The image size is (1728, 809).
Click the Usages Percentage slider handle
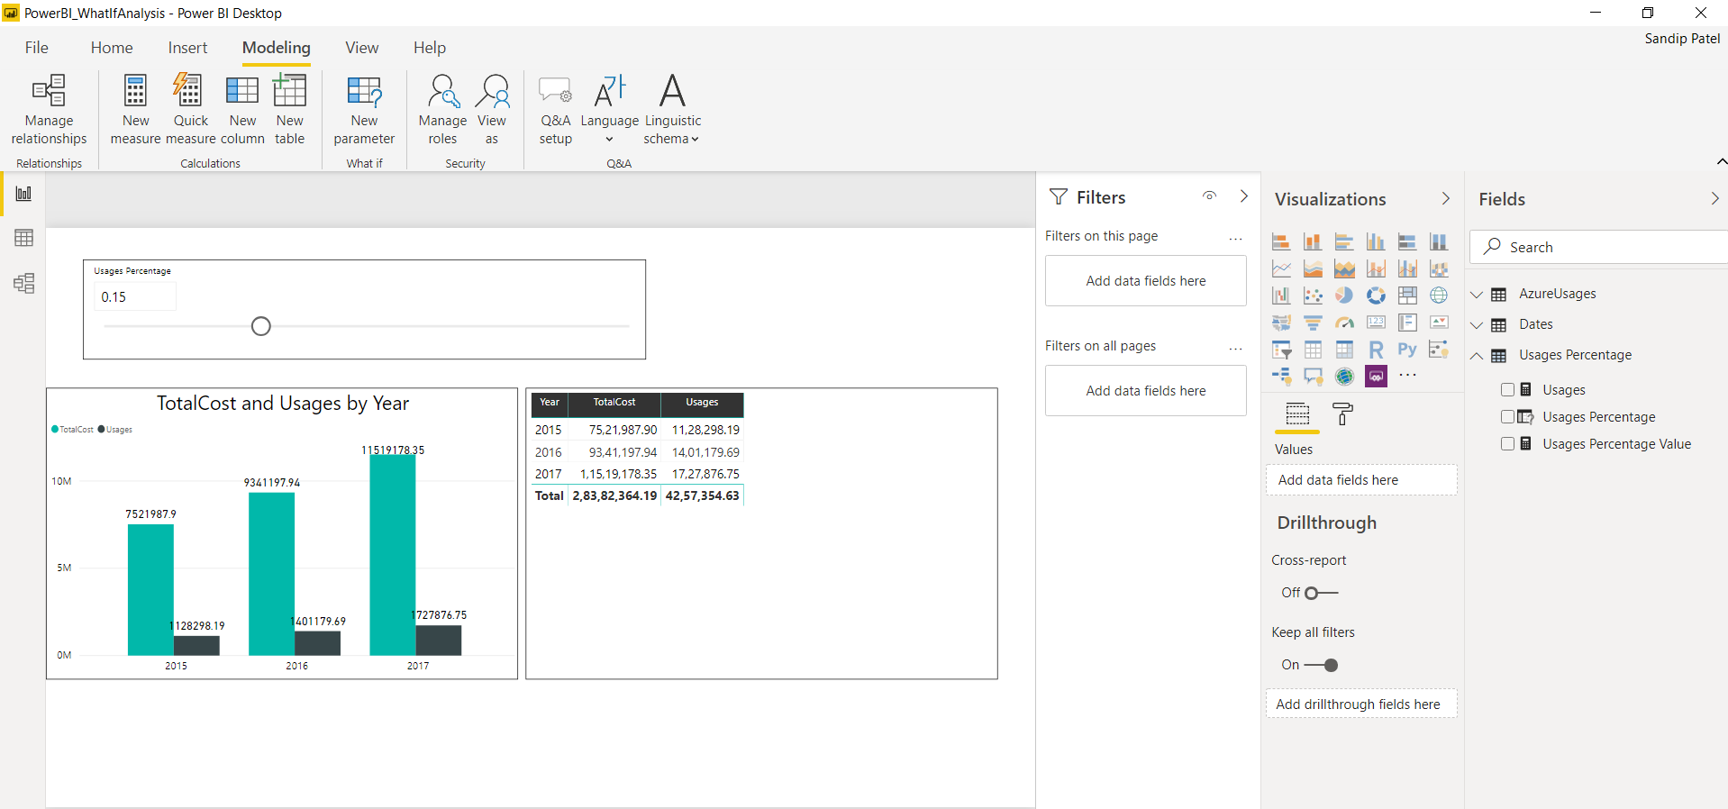click(261, 326)
